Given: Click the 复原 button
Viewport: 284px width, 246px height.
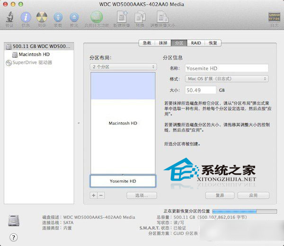Looking at the screenshot, I should (220, 195).
